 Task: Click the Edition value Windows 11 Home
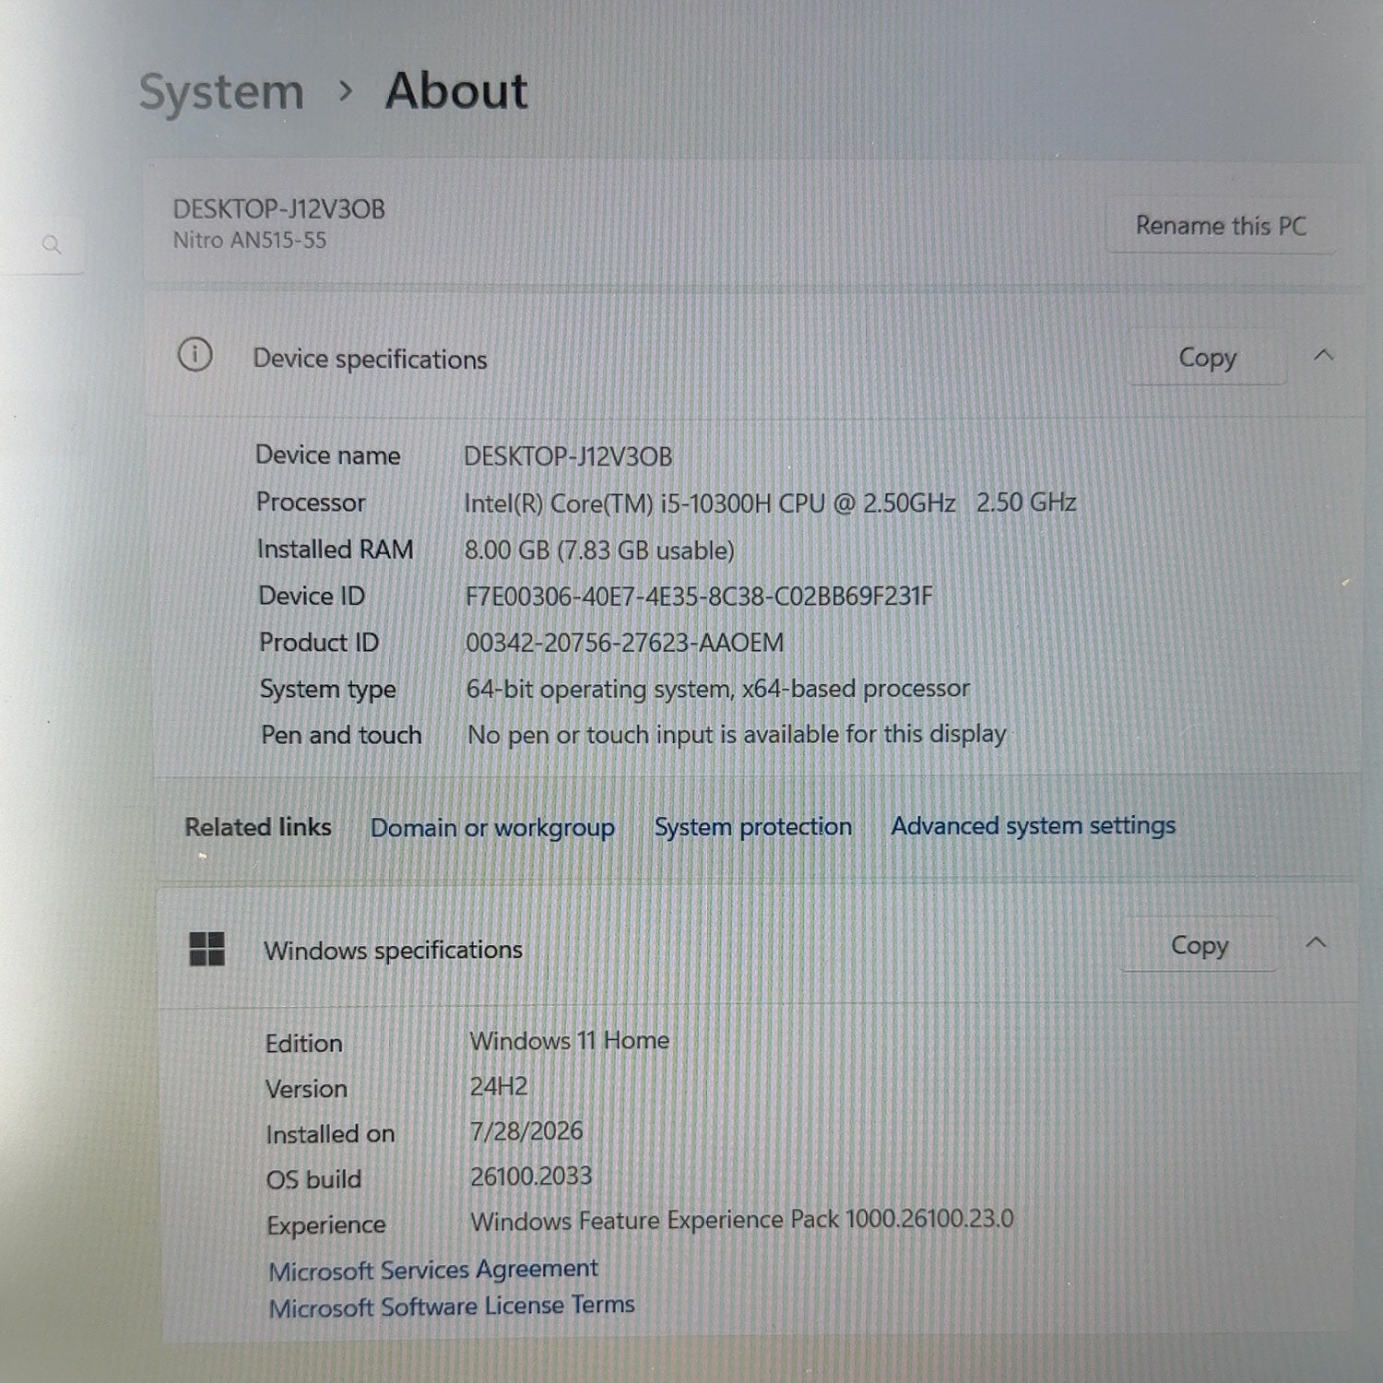point(570,1041)
